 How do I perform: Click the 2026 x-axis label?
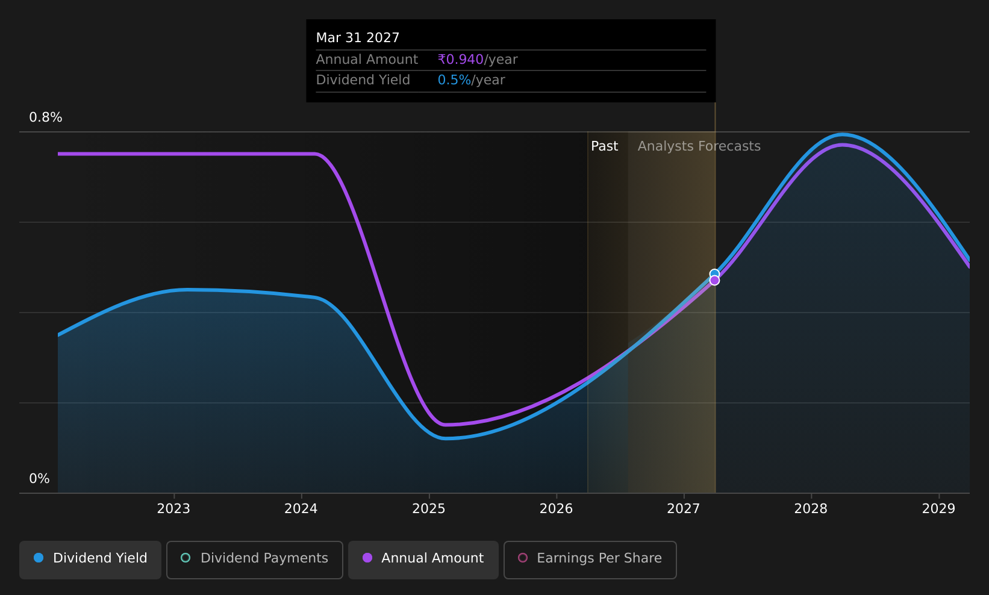click(x=556, y=509)
